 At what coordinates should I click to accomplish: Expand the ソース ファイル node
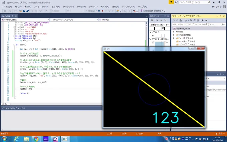click(x=174, y=38)
